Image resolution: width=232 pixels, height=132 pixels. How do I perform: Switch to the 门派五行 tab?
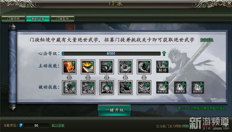62,19
